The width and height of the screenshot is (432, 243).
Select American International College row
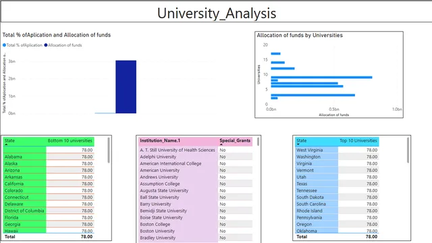click(196, 163)
